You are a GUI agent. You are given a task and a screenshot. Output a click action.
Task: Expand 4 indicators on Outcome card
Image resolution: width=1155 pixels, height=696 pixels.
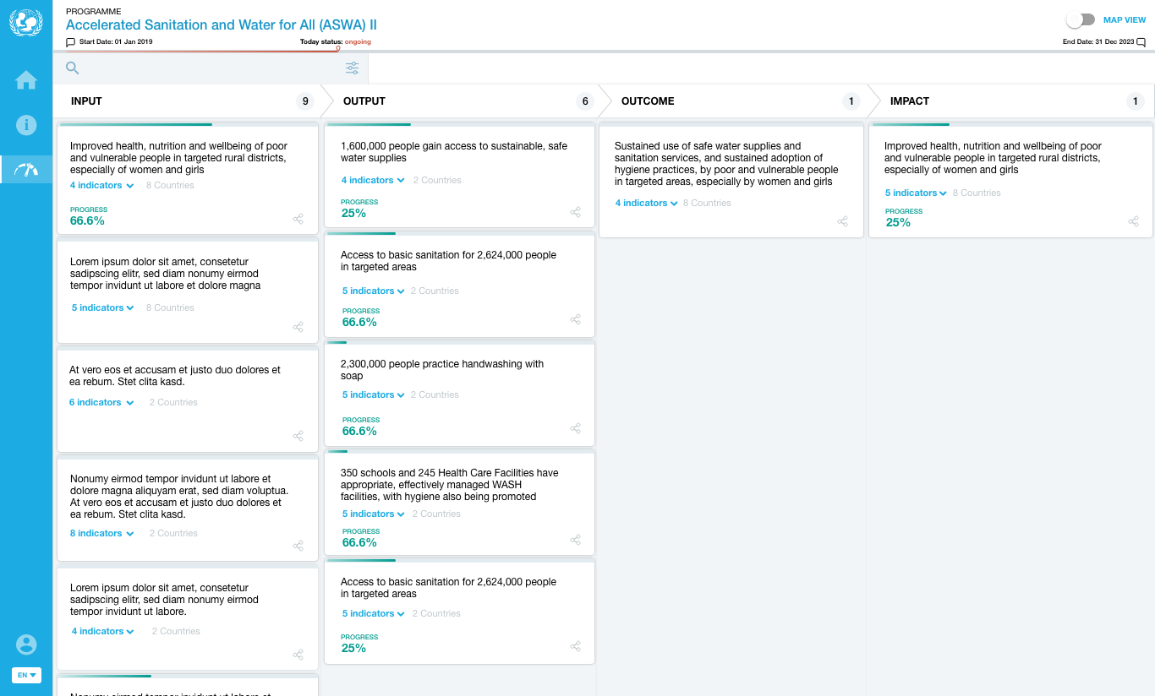point(647,203)
